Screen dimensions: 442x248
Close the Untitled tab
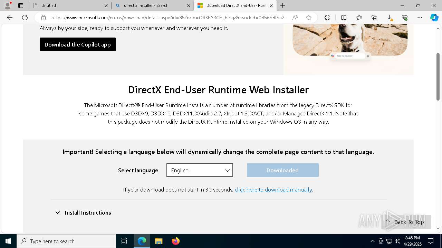(106, 6)
